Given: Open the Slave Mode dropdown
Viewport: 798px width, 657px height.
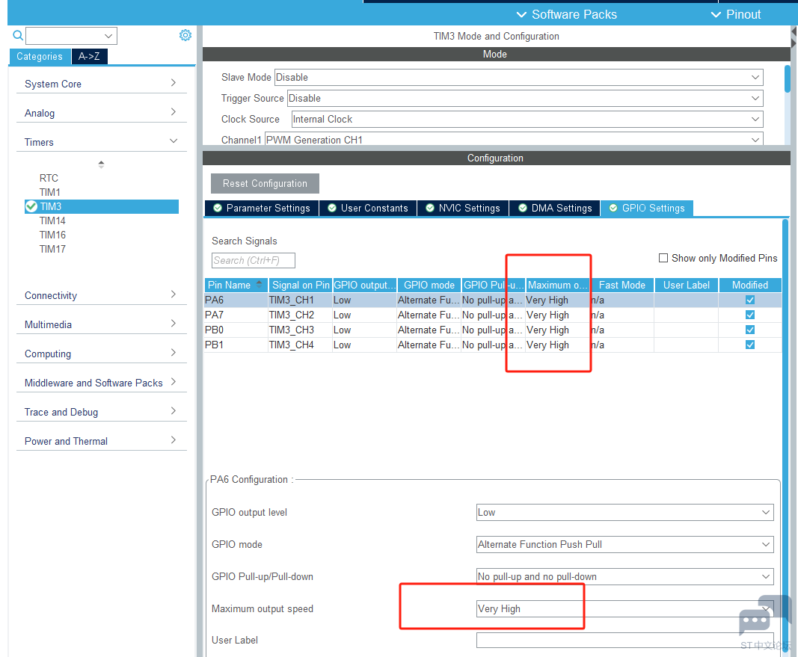Looking at the screenshot, I should pyautogui.click(x=518, y=77).
